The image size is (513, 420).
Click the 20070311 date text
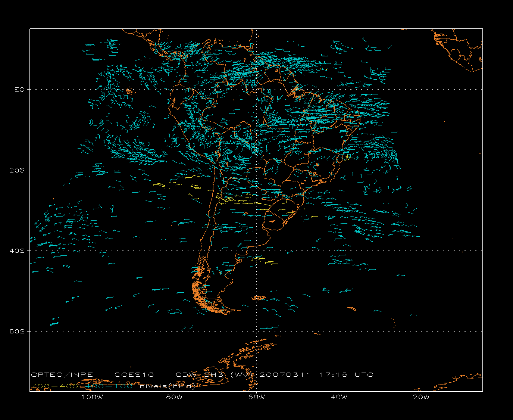(285, 374)
